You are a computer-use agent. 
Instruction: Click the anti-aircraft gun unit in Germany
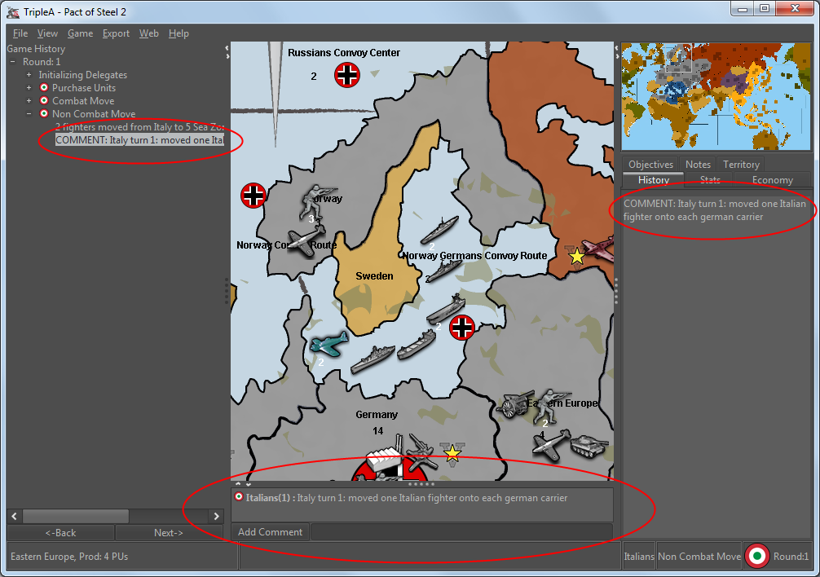tap(421, 452)
